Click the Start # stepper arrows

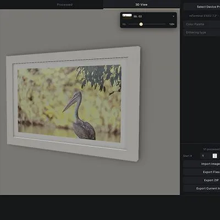point(215,156)
